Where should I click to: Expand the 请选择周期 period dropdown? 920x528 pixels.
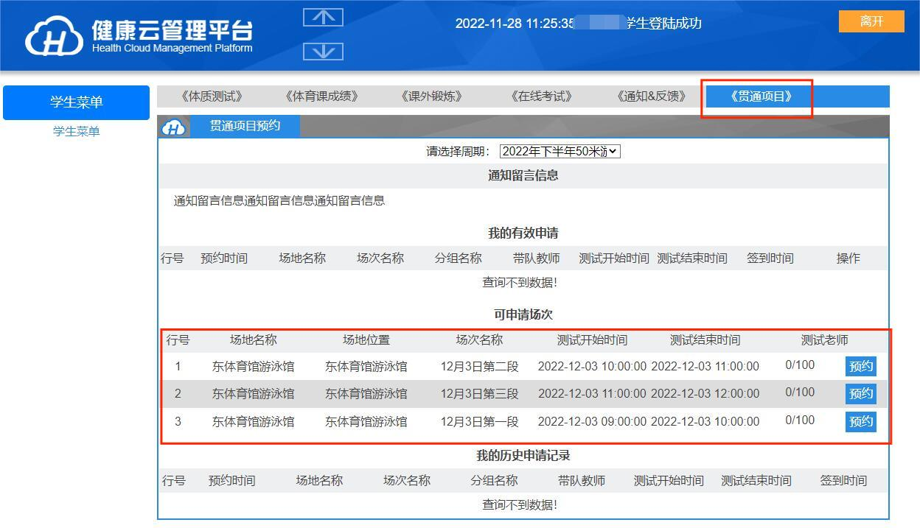[x=560, y=152]
